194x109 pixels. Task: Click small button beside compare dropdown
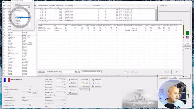[79, 72]
